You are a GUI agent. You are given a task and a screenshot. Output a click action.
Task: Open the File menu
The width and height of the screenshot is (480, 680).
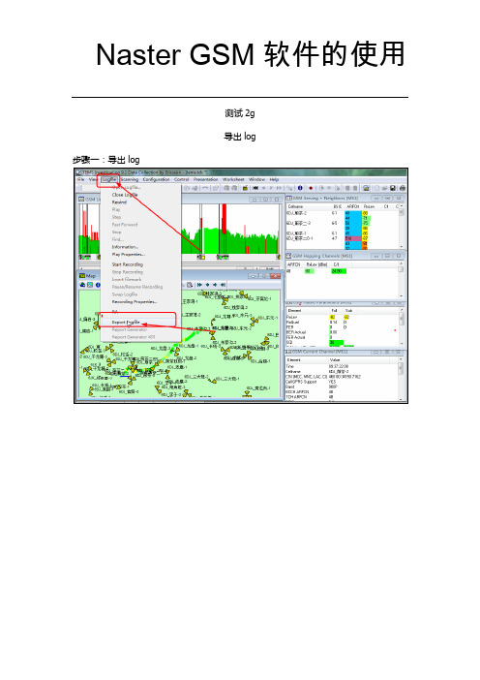click(81, 179)
